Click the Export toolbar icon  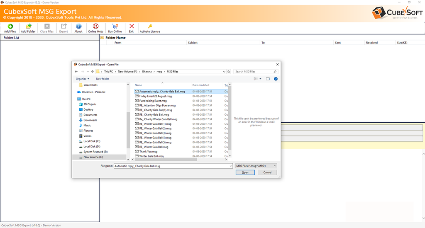pyautogui.click(x=64, y=26)
